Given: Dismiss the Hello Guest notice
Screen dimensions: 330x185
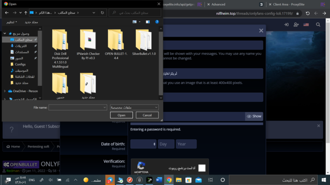Looking at the screenshot, I should 318,126.
